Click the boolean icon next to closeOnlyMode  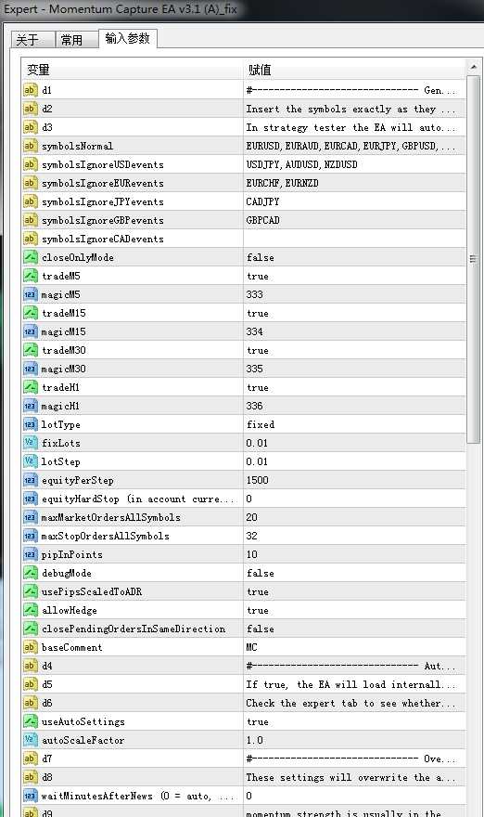click(31, 257)
